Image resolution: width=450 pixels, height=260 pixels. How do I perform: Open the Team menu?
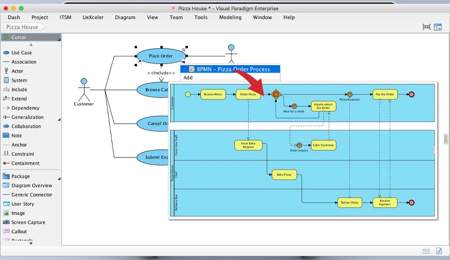(176, 17)
